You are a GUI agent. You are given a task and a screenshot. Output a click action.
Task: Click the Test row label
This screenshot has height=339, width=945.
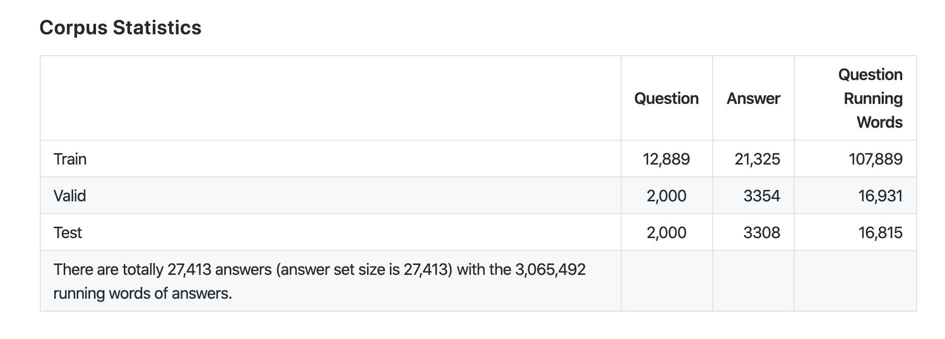68,233
